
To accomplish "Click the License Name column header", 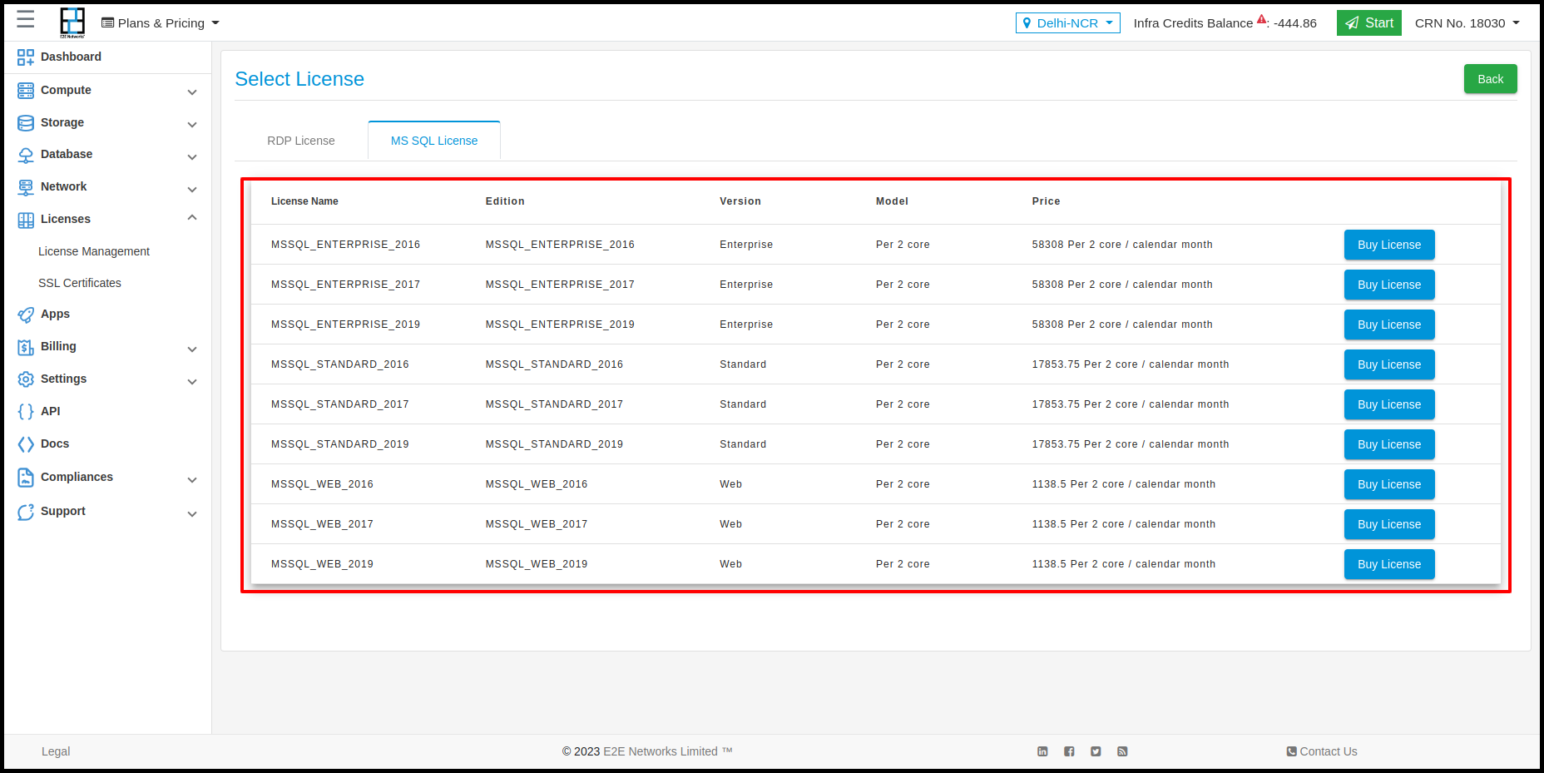I will tap(304, 201).
